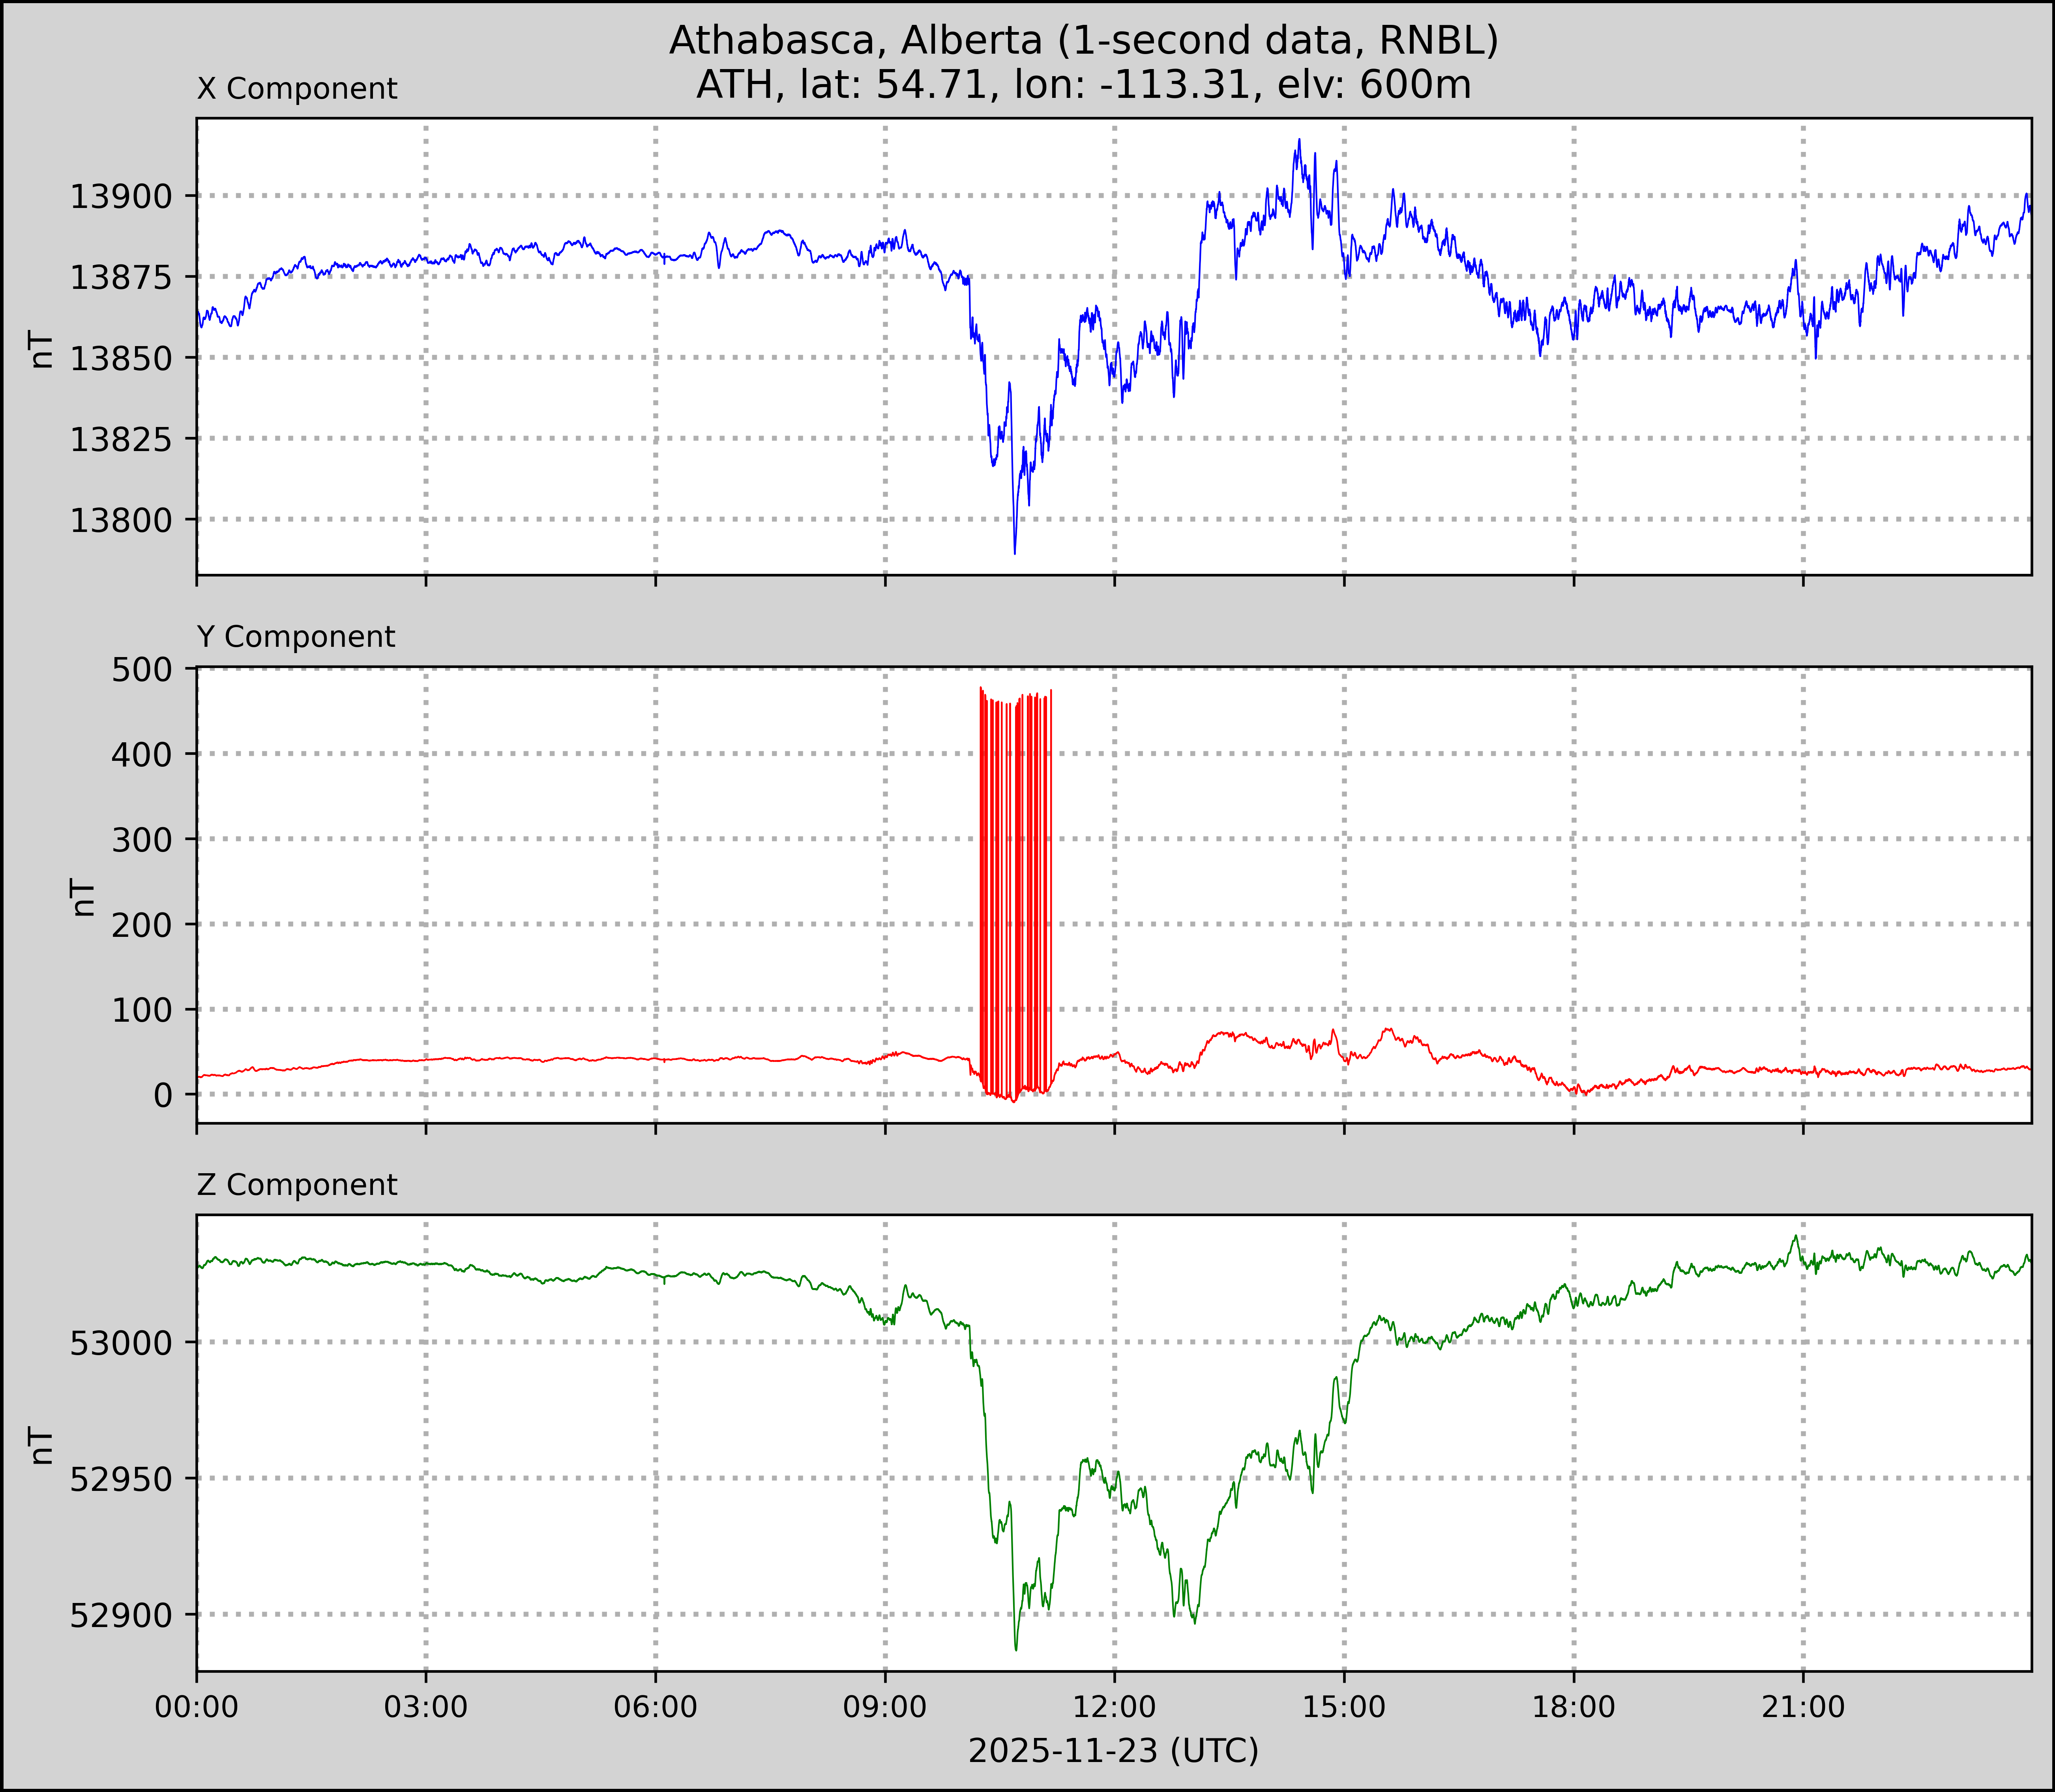Click the 00:00 time axis label
Viewport: 2055px width, 1792px height.
pos(197,1706)
